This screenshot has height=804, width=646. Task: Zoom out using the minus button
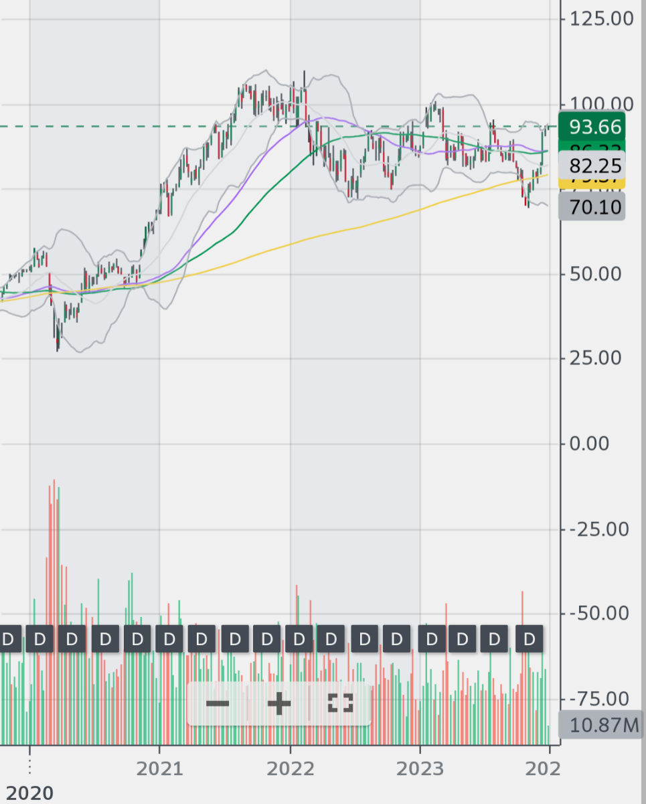click(x=218, y=703)
